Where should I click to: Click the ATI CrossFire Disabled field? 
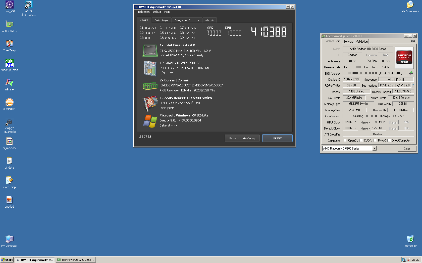coord(378,134)
